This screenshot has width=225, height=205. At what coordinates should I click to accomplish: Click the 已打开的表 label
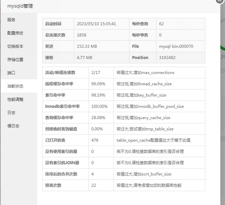click(x=55, y=140)
